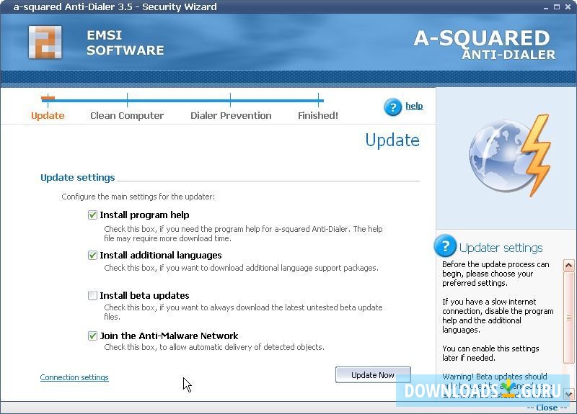Open the help link
The width and height of the screenshot is (577, 414).
(x=414, y=106)
